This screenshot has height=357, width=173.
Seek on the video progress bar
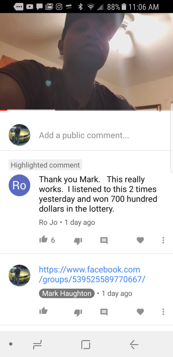[86, 110]
